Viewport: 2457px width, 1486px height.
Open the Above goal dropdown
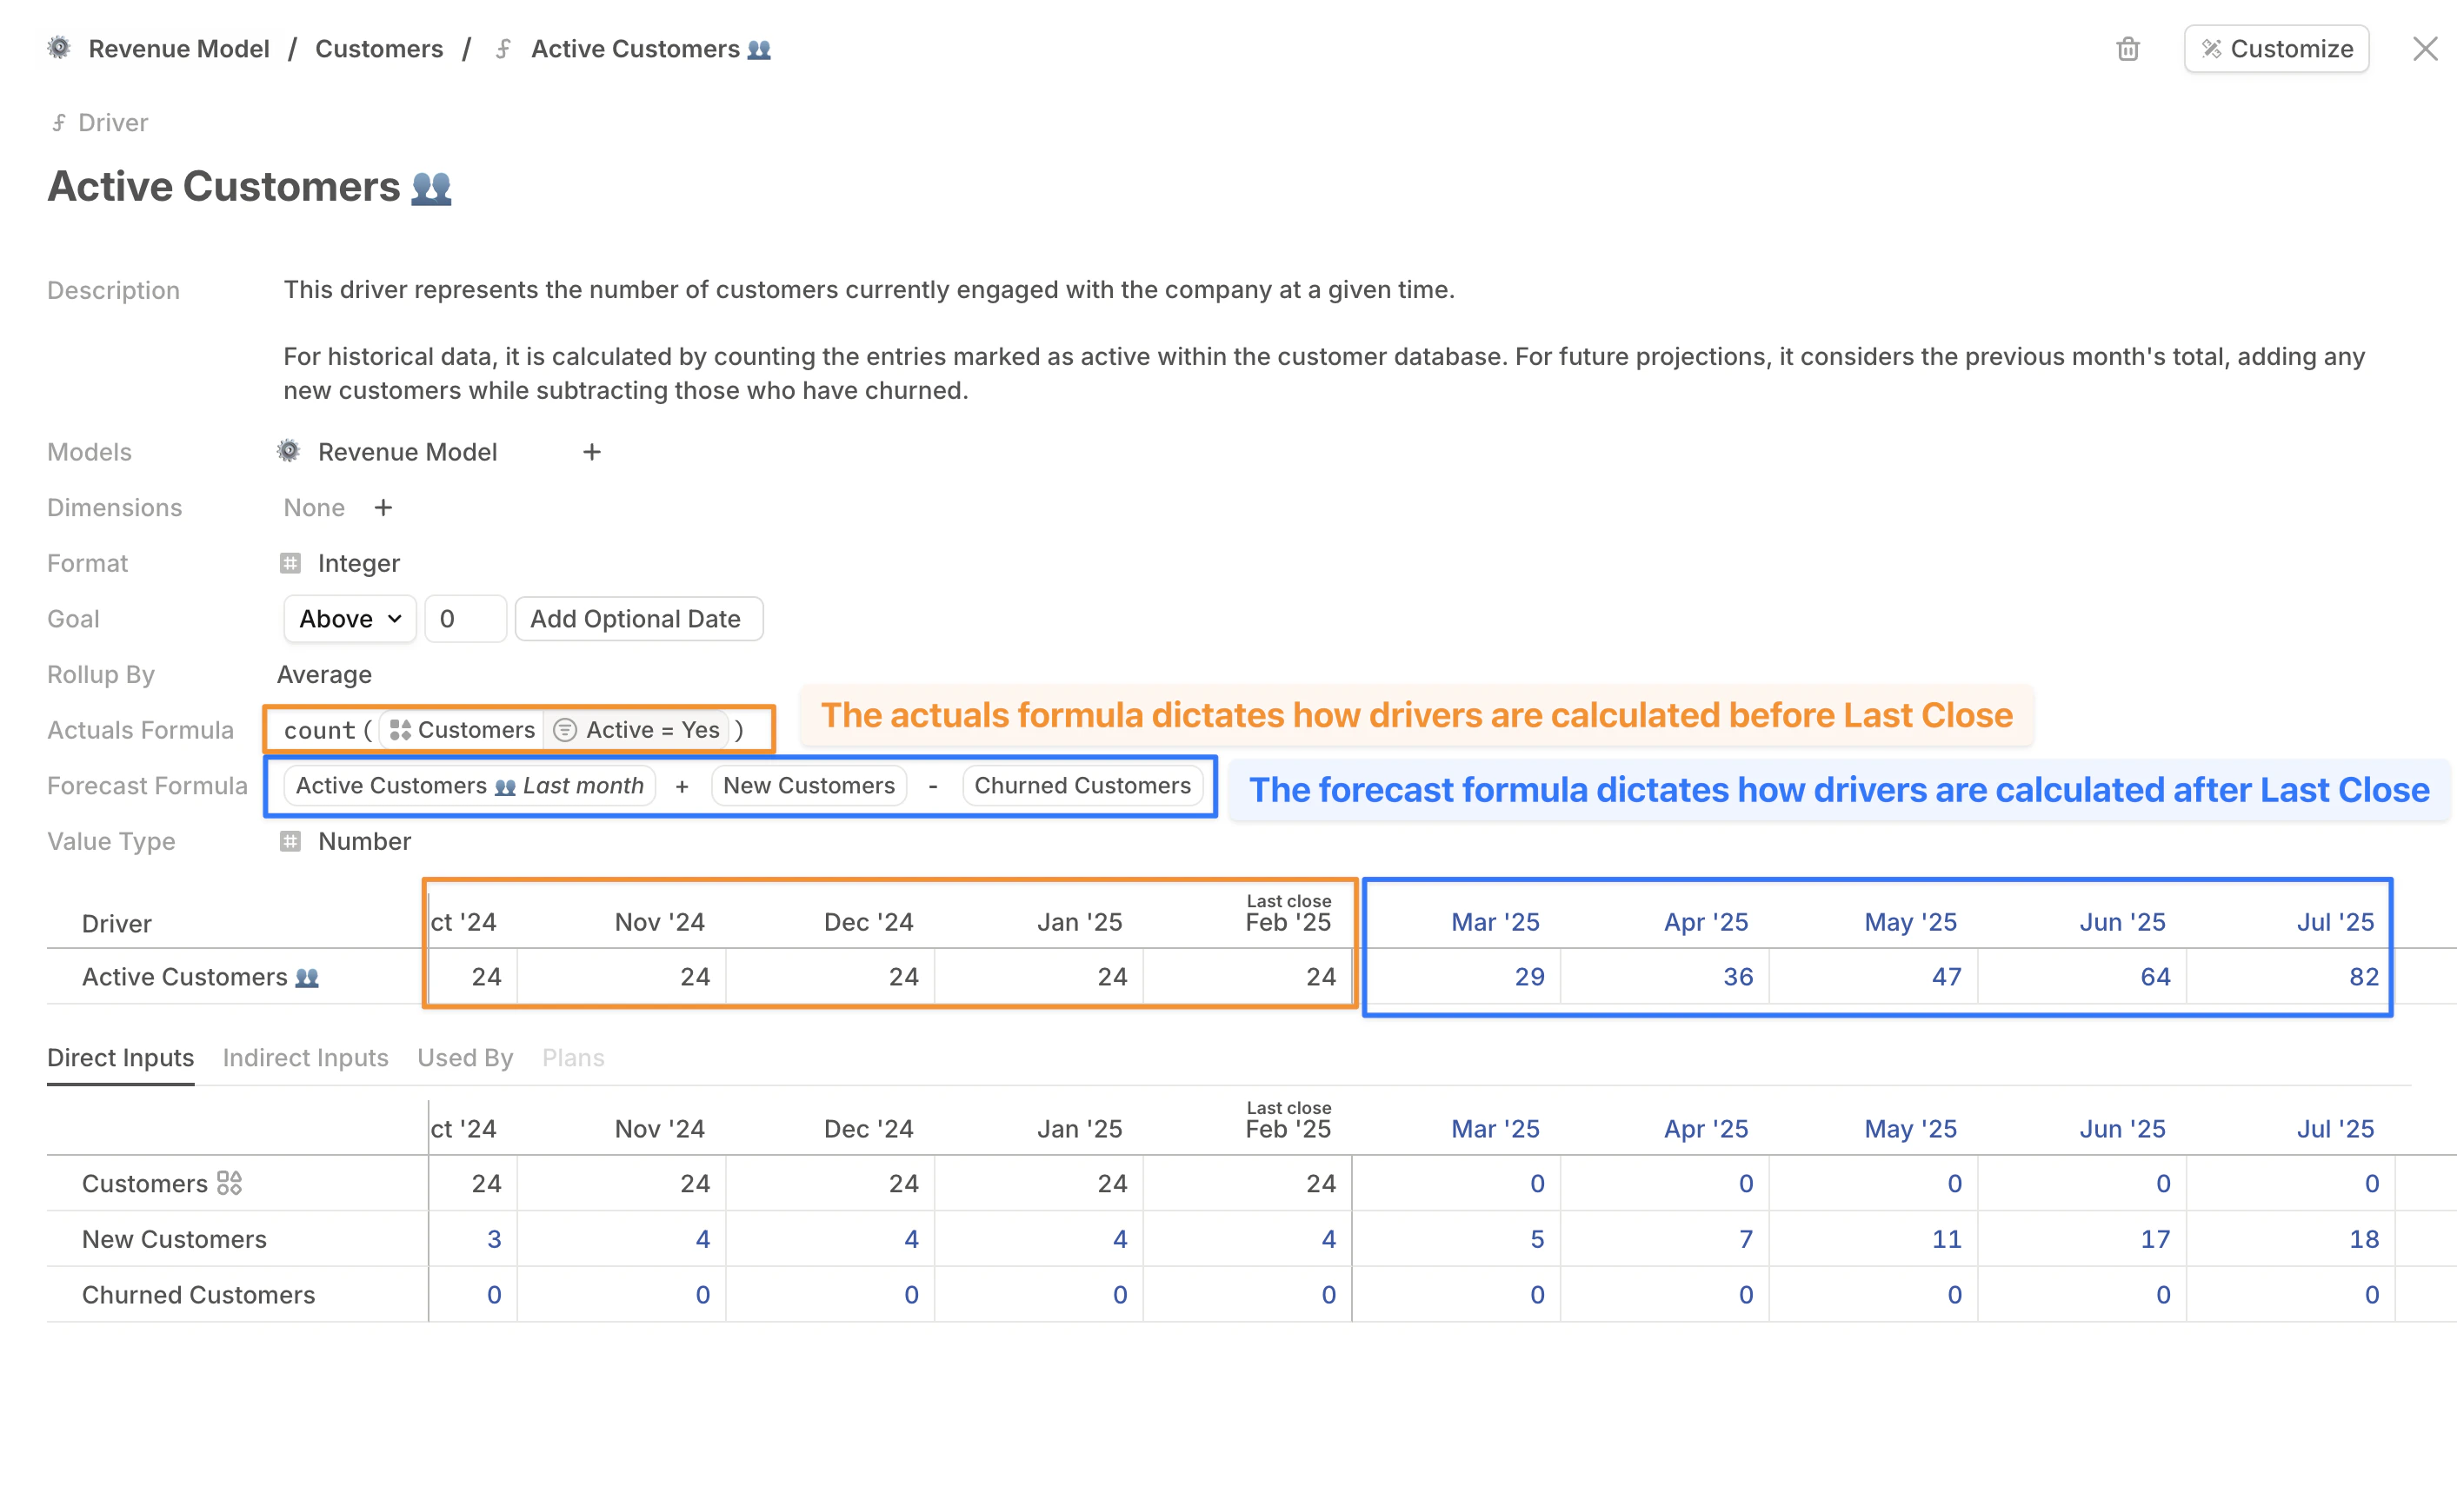pos(349,619)
